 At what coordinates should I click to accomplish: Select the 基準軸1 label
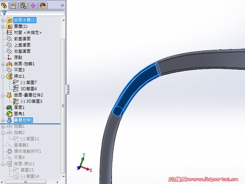point(22,145)
